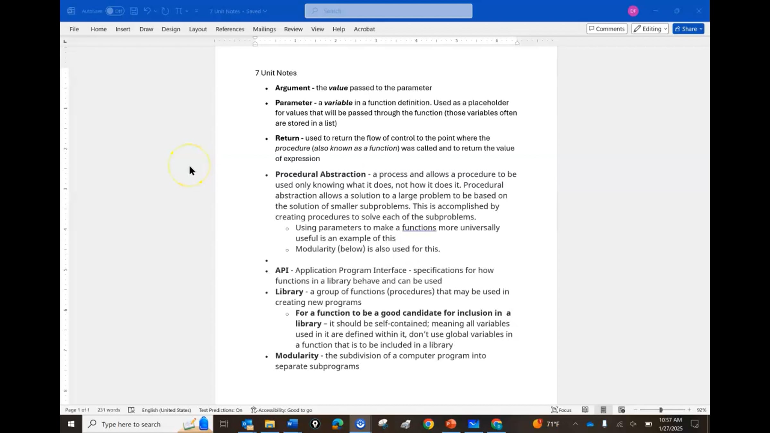This screenshot has width=770, height=433.
Task: Switch to the References ribbon tab
Action: point(230,29)
